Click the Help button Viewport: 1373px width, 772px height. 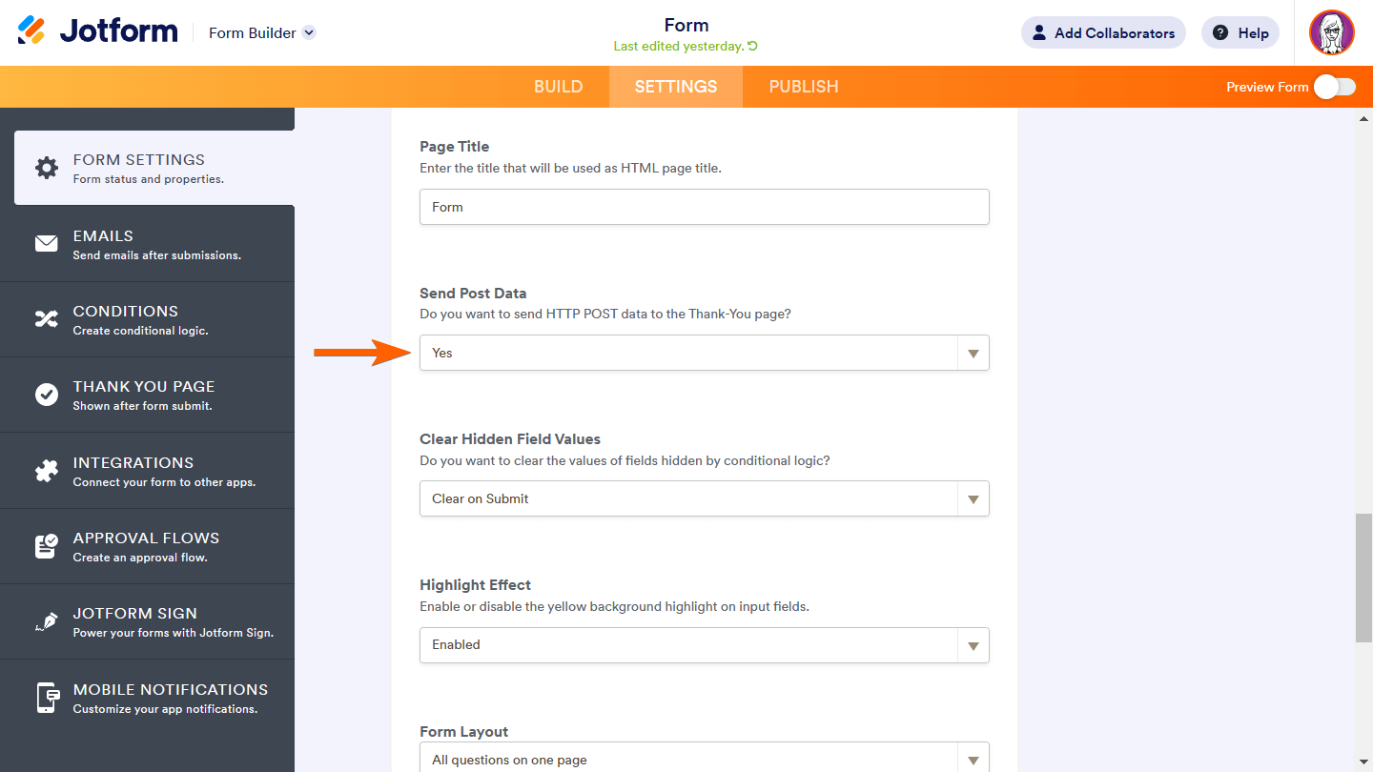[x=1240, y=32]
